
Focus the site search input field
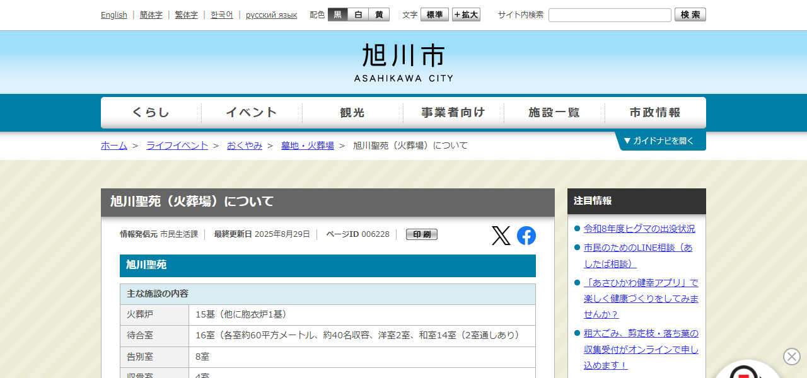coord(610,15)
